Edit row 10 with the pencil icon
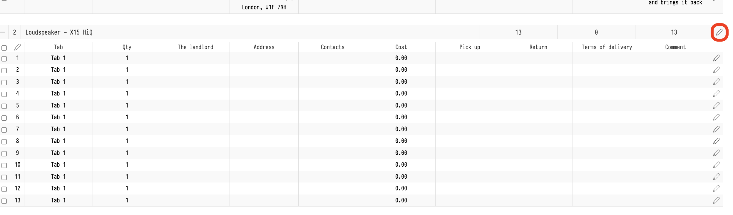Image resolution: width=733 pixels, height=215 pixels. coord(716,165)
